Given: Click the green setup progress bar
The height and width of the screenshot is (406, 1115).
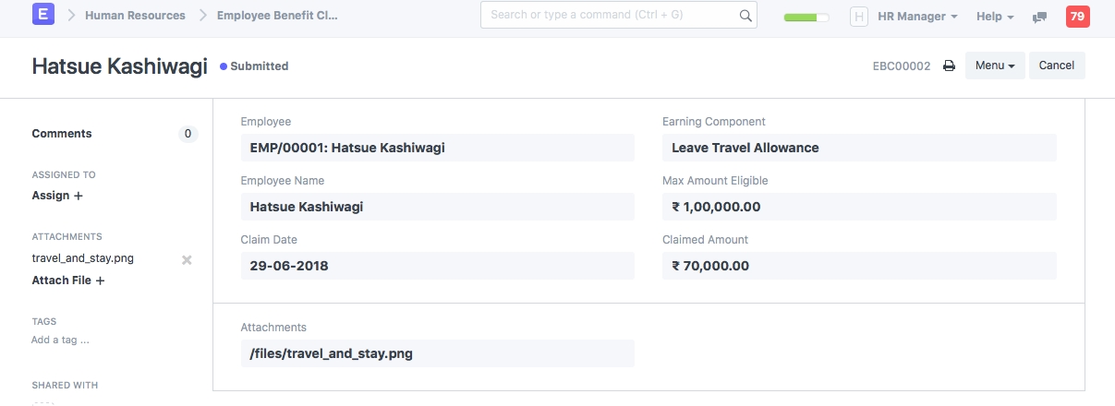Looking at the screenshot, I should (806, 18).
